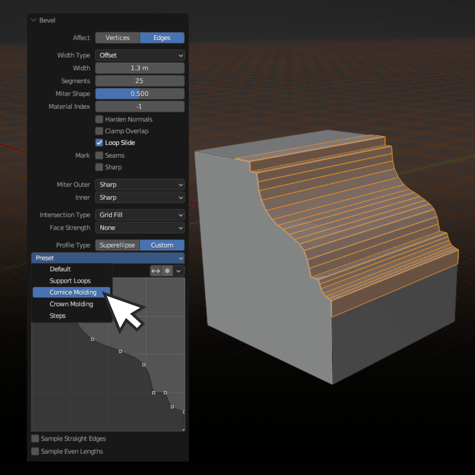Collapse the Bevel panel chevron
Image resolution: width=475 pixels, height=475 pixels.
pyautogui.click(x=33, y=20)
